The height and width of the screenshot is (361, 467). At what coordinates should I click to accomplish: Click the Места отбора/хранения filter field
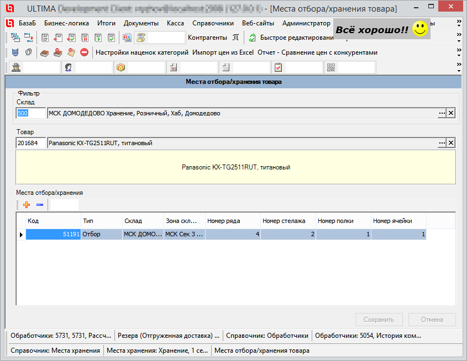coord(64,205)
